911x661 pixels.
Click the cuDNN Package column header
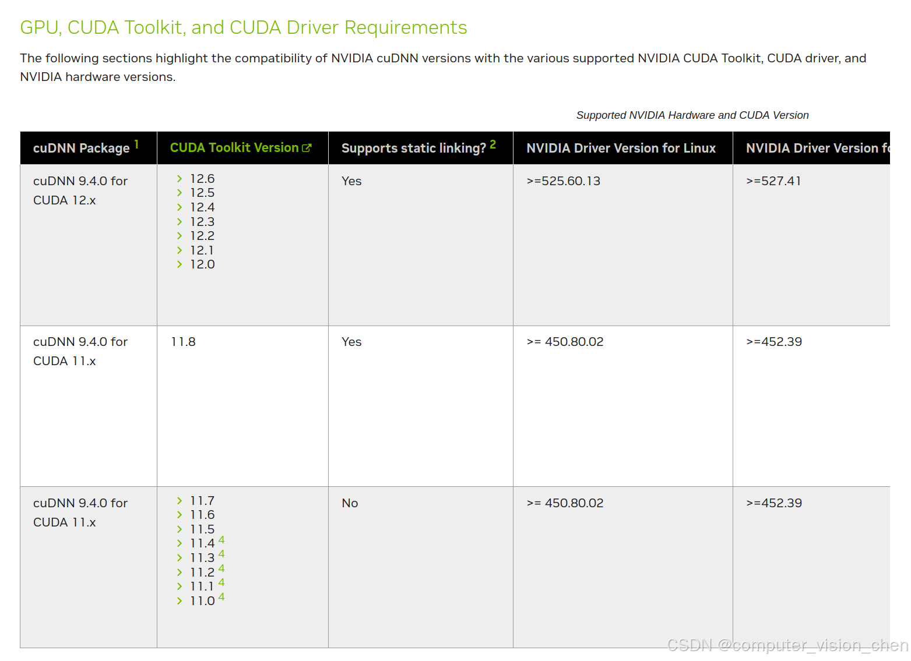[x=89, y=148]
